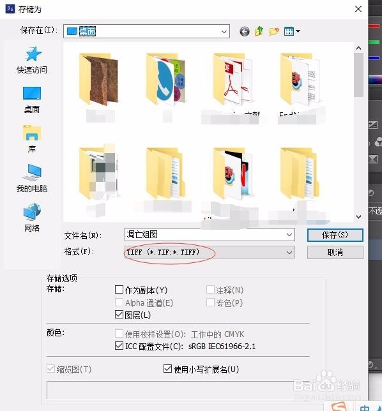This screenshot has width=382, height=411.
Task: Click the 使用校样设置(O) checkbox
Action: click(x=119, y=334)
